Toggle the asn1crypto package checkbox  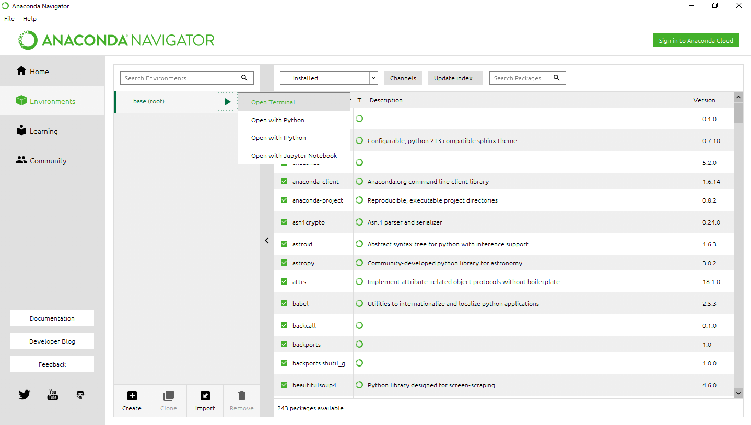(284, 222)
